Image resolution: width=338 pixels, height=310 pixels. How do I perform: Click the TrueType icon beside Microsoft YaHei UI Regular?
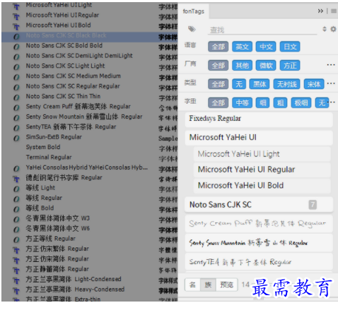[16, 16]
